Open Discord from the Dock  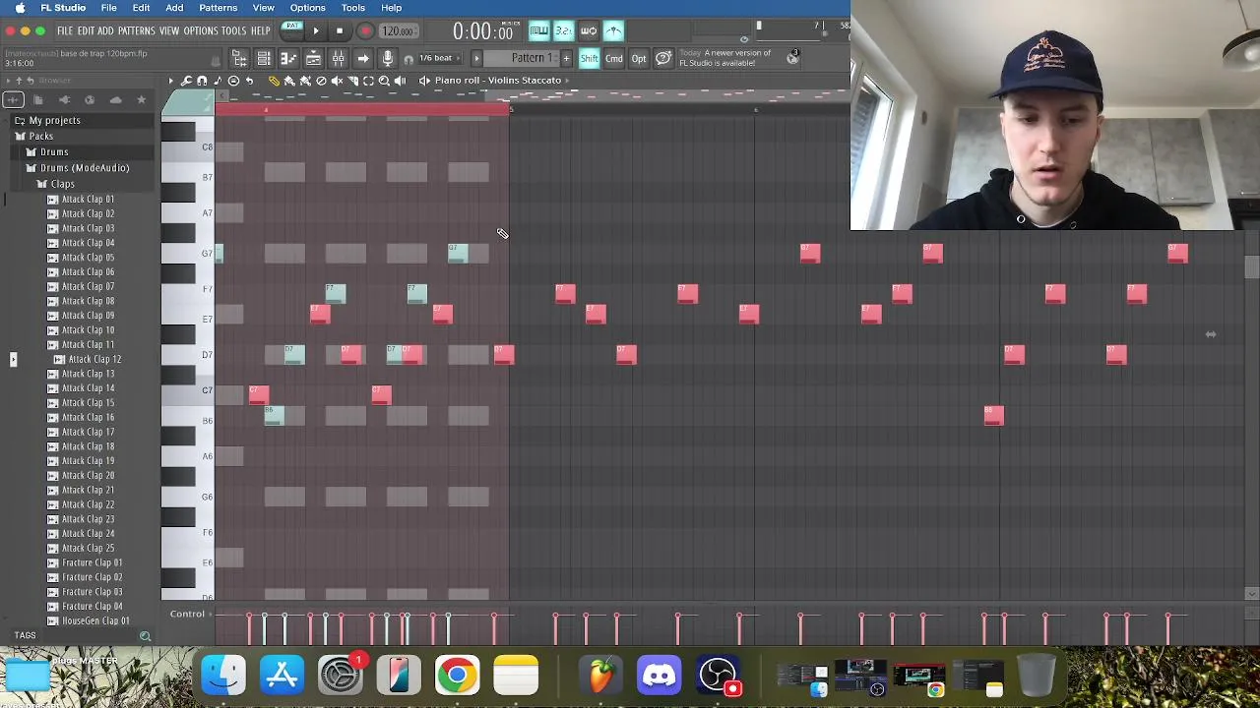point(659,676)
